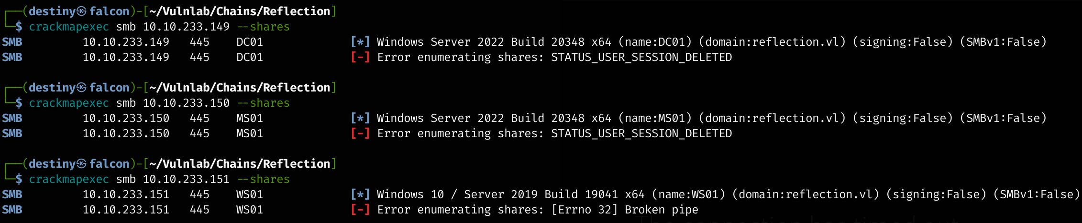
Task: Click the $ prompt symbol before the 10.10.233.149 command
Action: point(19,27)
